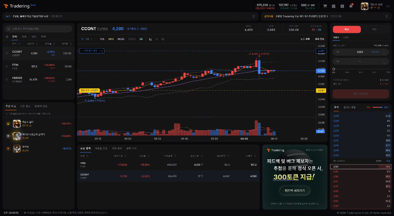Viewport: 394px width, 216px height.
Task: Open the shopping cart icon in header
Action: coord(325,6)
